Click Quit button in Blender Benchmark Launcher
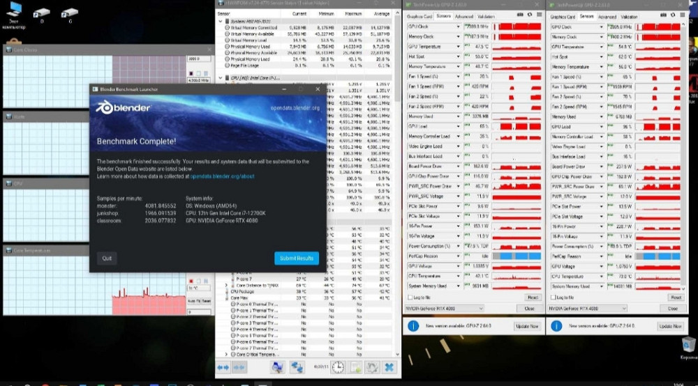The height and width of the screenshot is (386, 698). (107, 258)
